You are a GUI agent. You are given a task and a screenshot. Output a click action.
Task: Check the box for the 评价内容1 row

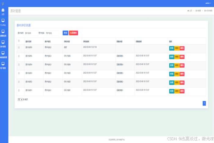19,90
